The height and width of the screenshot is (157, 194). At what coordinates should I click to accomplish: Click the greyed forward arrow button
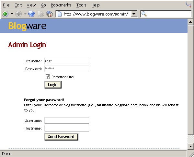click(x=18, y=14)
